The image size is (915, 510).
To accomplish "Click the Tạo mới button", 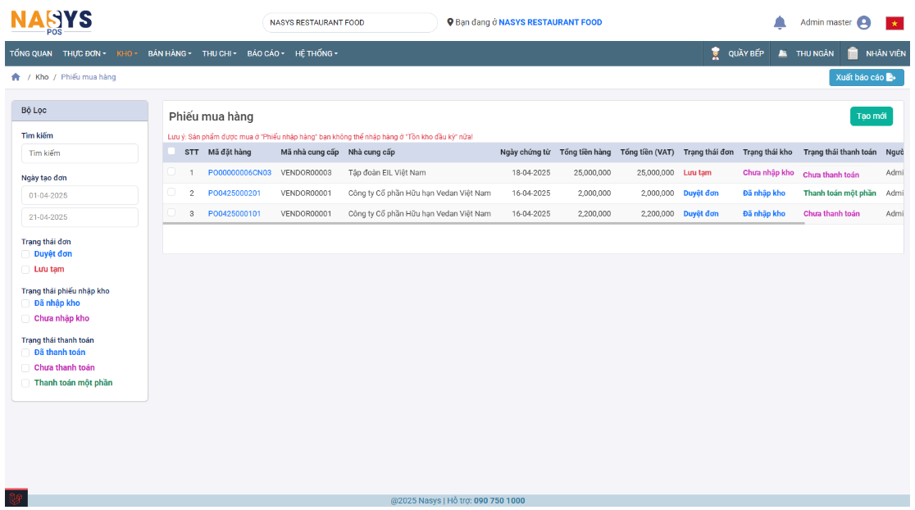I will click(871, 116).
